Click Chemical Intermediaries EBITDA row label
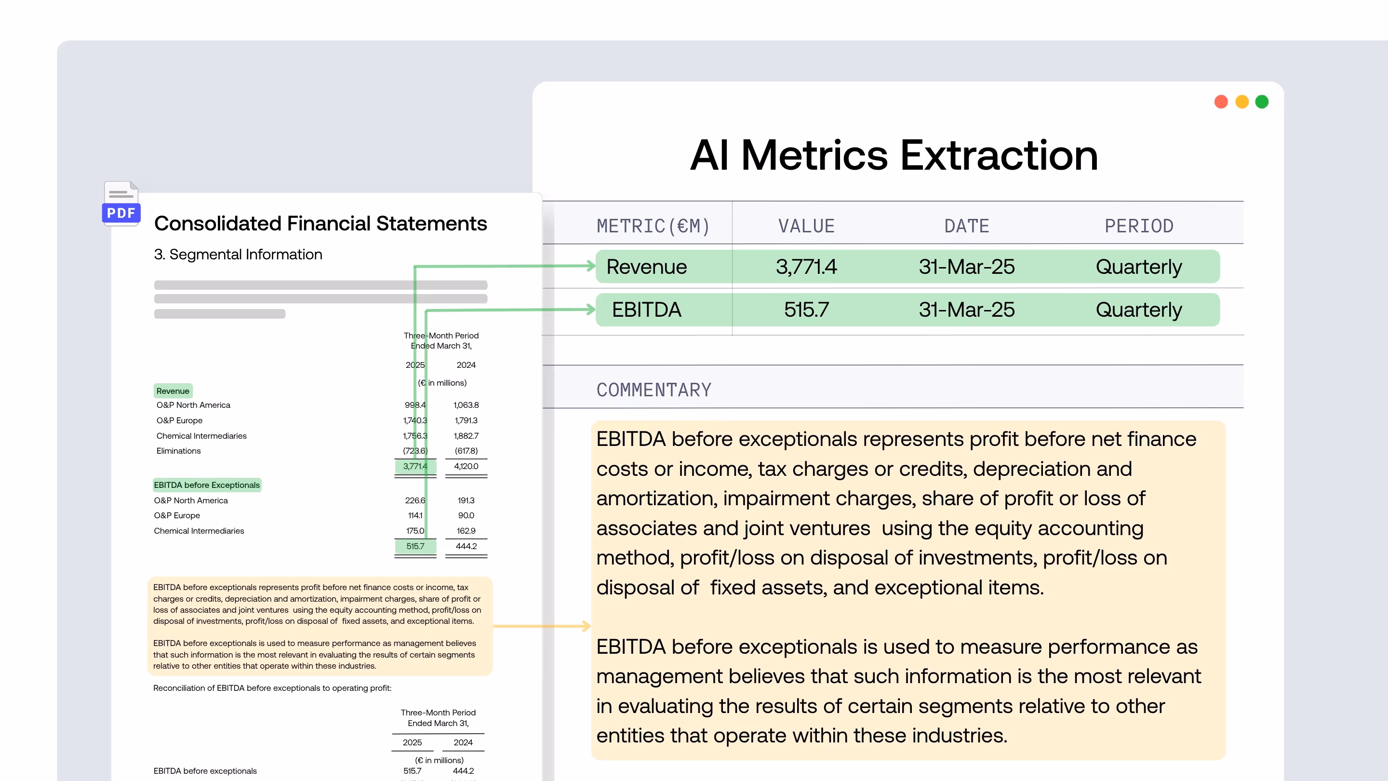Viewport: 1388px width, 781px height. (x=199, y=531)
